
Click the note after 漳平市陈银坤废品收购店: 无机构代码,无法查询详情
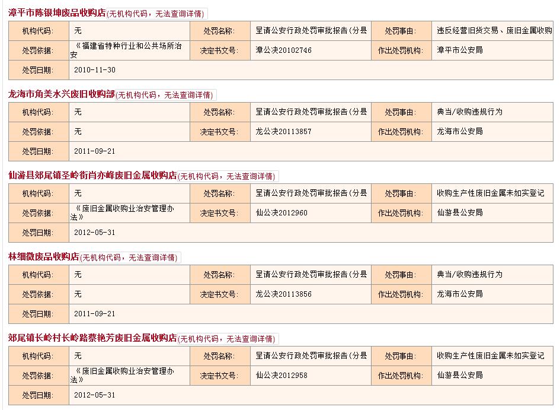coord(156,14)
